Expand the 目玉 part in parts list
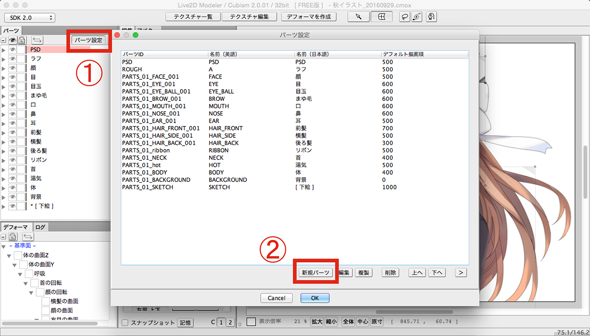This screenshot has height=336, width=590. (x=4, y=87)
